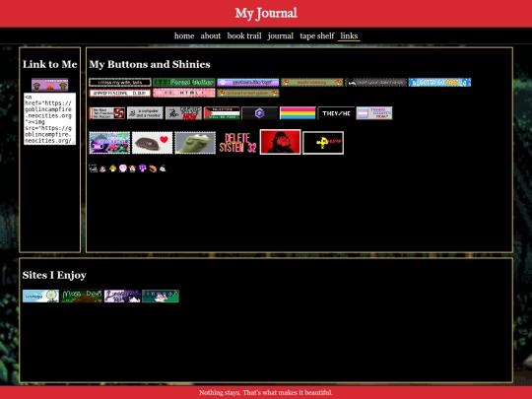Click the pink HTML blinkie

point(184,93)
